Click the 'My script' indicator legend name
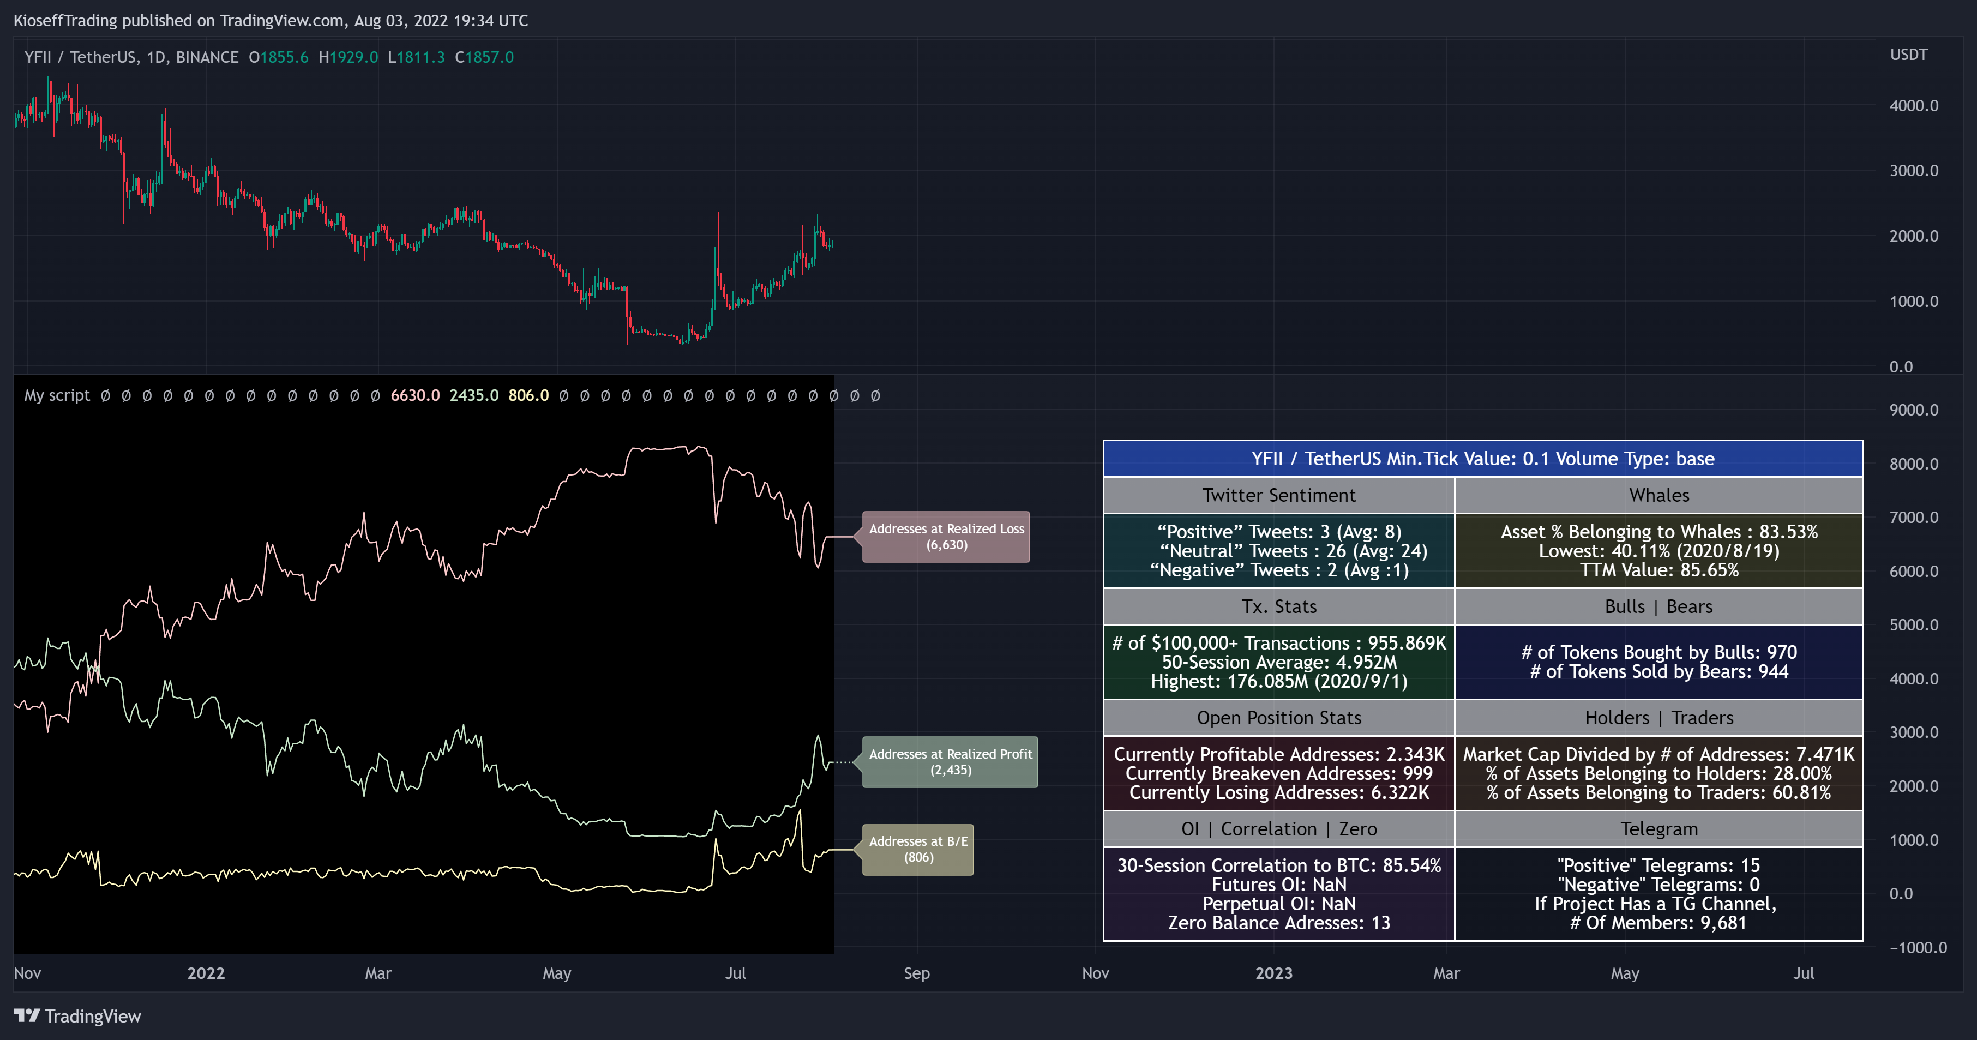1977x1040 pixels. click(x=57, y=395)
